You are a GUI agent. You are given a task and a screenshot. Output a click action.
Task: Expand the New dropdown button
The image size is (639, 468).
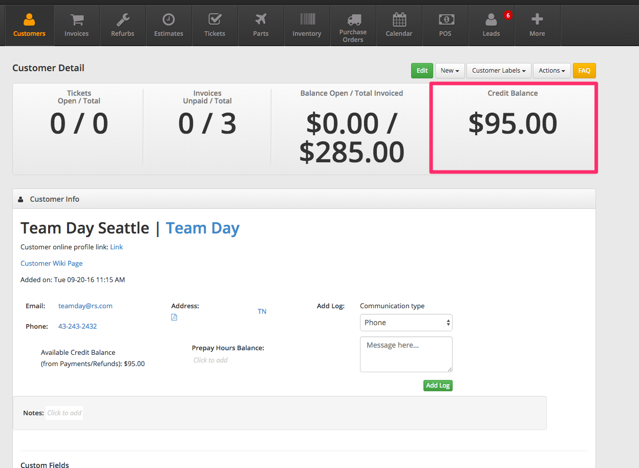450,71
